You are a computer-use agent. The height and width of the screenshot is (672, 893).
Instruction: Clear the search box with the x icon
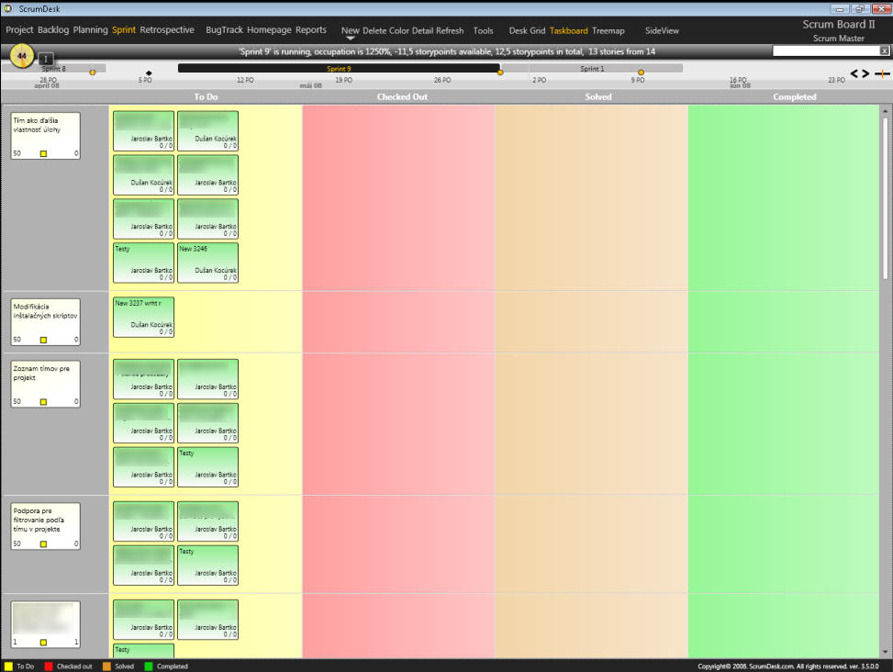pyautogui.click(x=885, y=50)
